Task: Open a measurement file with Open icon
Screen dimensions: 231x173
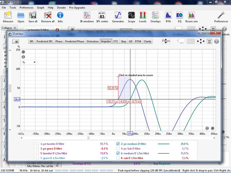Action: 21,17
